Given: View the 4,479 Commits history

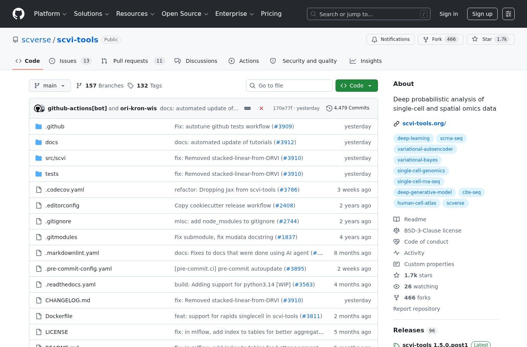Looking at the screenshot, I should click(348, 108).
